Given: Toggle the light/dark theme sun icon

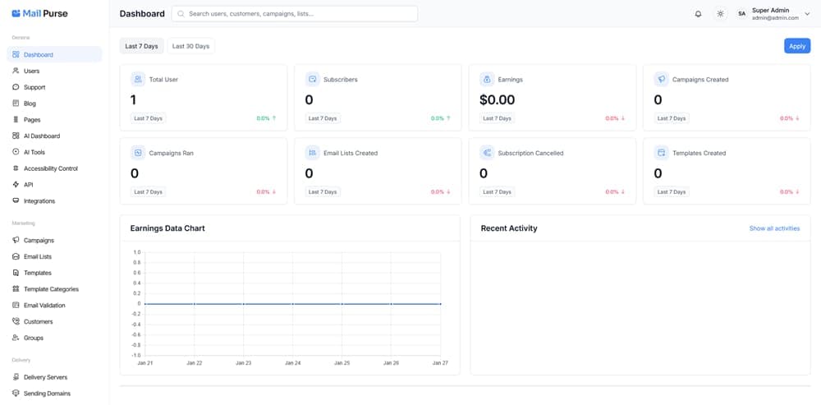Looking at the screenshot, I should pos(720,14).
